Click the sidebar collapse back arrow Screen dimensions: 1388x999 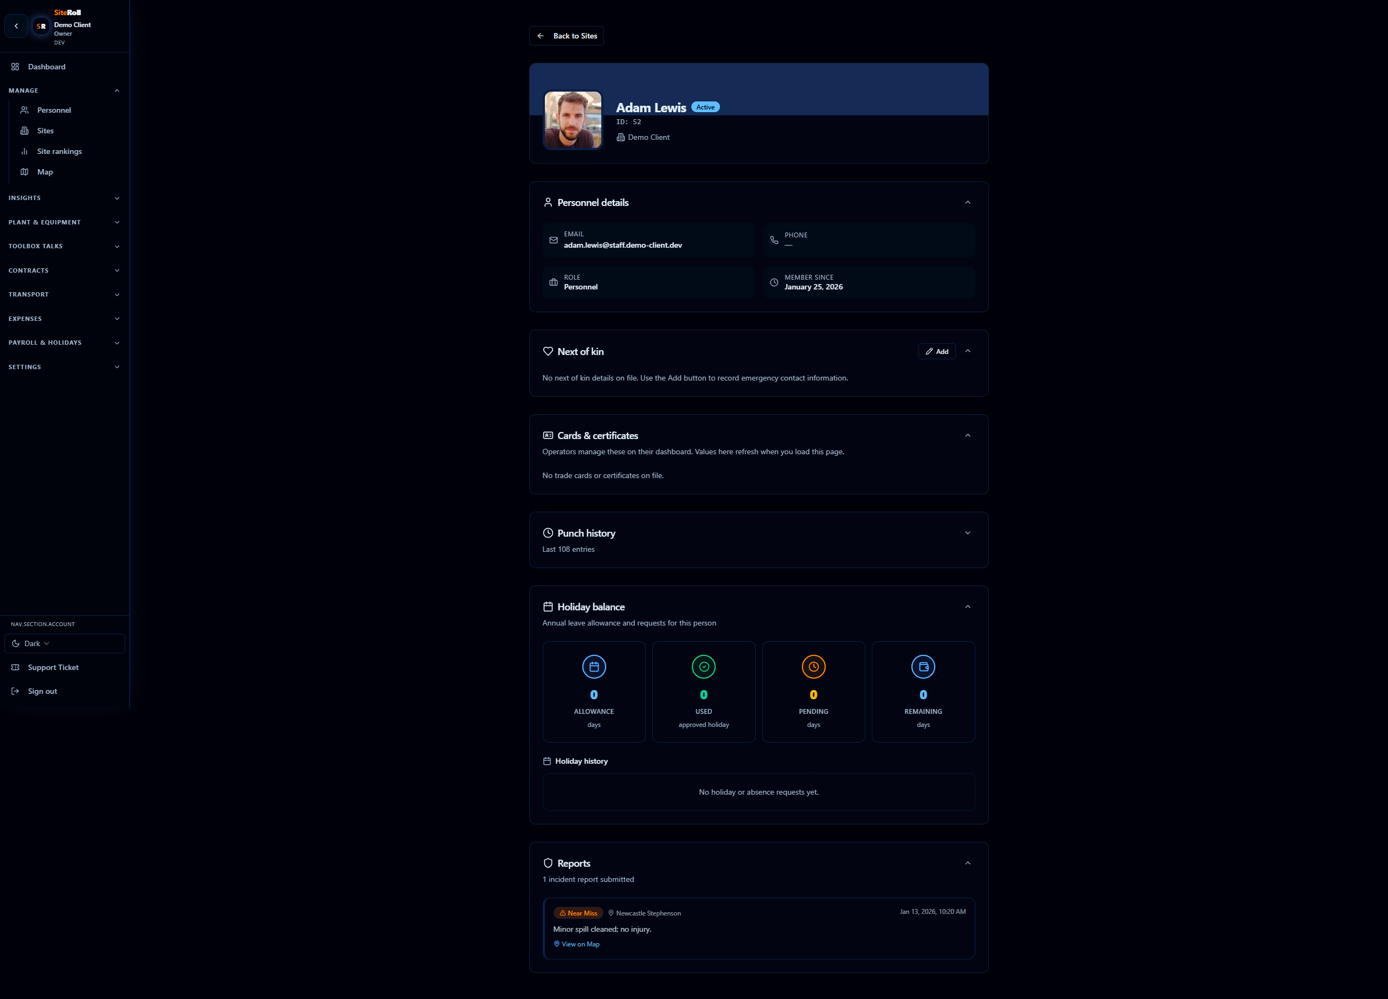[x=16, y=27]
